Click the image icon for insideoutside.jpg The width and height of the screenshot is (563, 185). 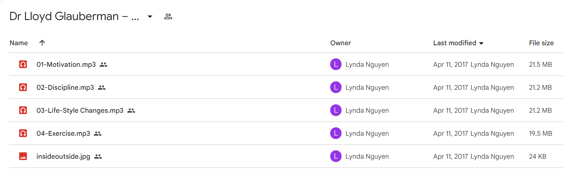coord(23,157)
